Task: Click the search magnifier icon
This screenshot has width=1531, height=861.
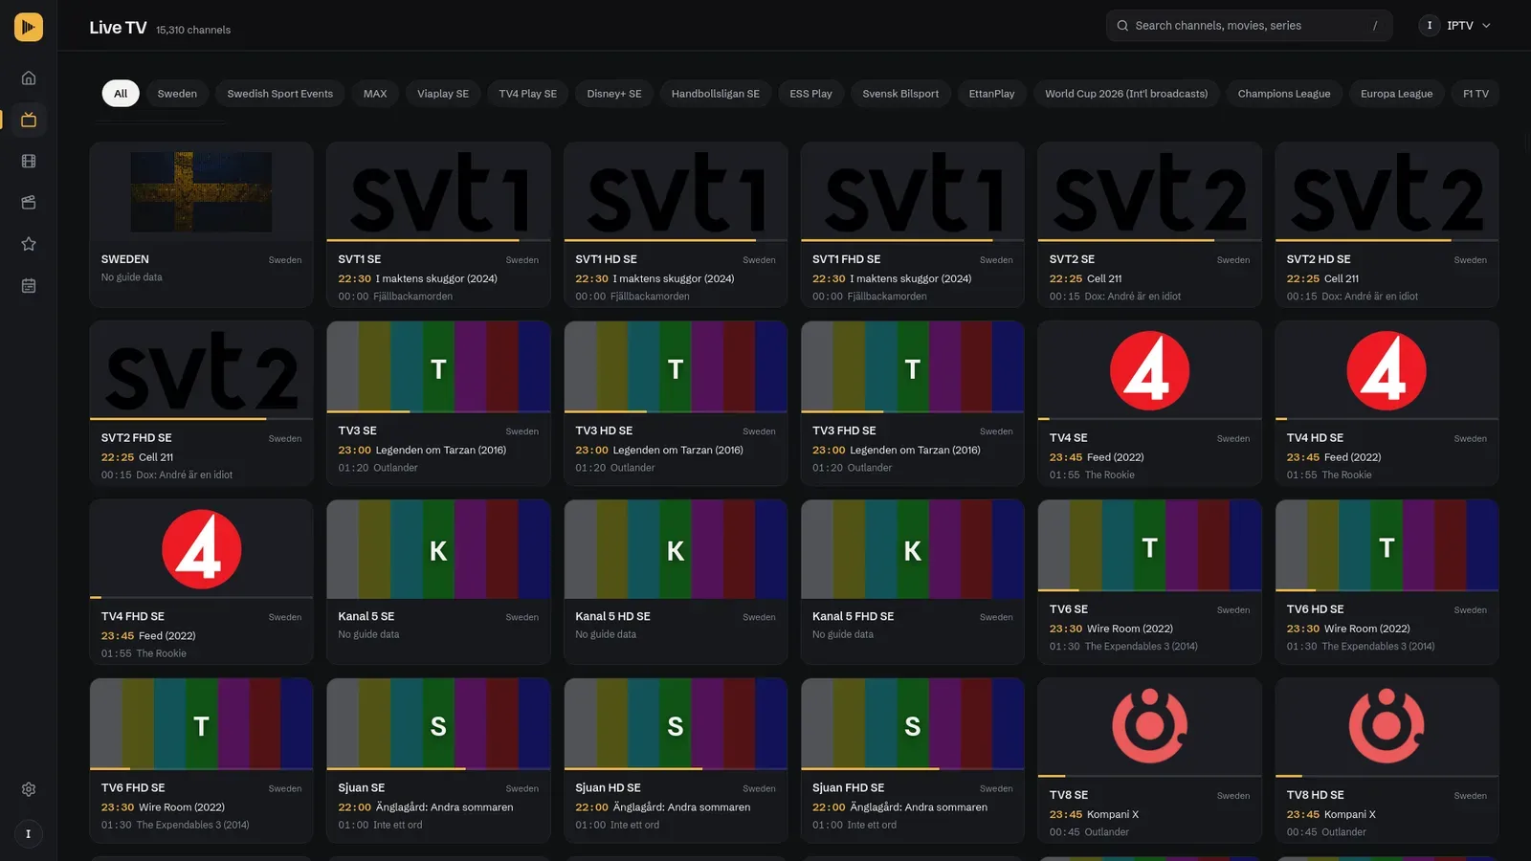Action: (x=1123, y=26)
